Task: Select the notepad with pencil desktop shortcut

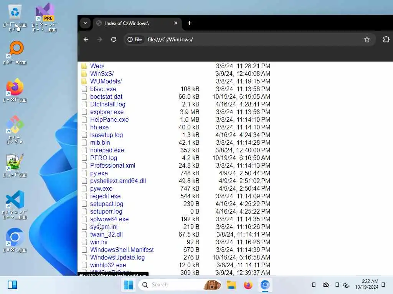Action: (x=15, y=165)
